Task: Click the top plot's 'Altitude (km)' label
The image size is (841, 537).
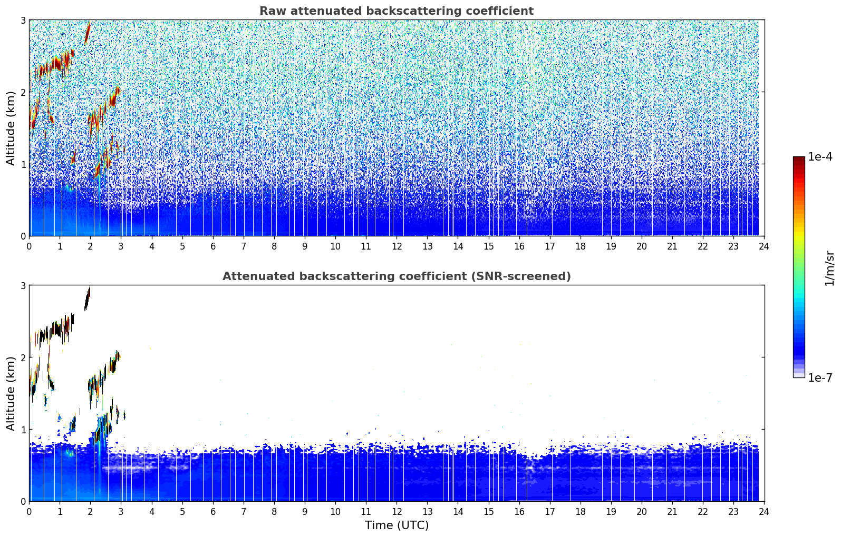Action: click(x=11, y=128)
